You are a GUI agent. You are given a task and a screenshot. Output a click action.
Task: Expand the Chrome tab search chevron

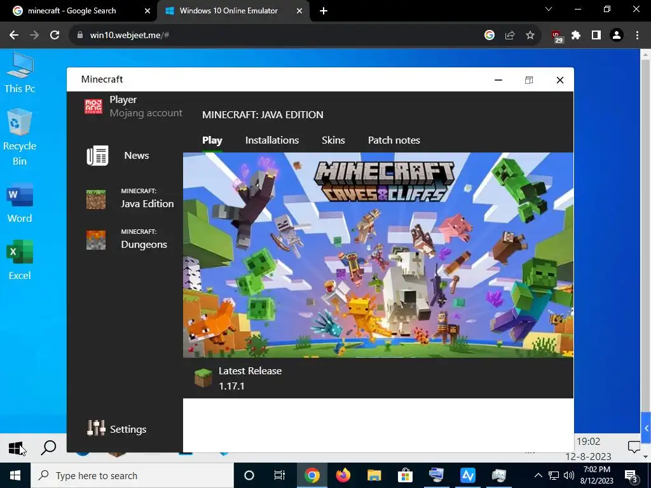[x=549, y=9]
